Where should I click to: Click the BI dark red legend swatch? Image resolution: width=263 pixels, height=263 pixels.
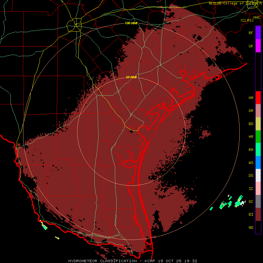(x=258, y=214)
